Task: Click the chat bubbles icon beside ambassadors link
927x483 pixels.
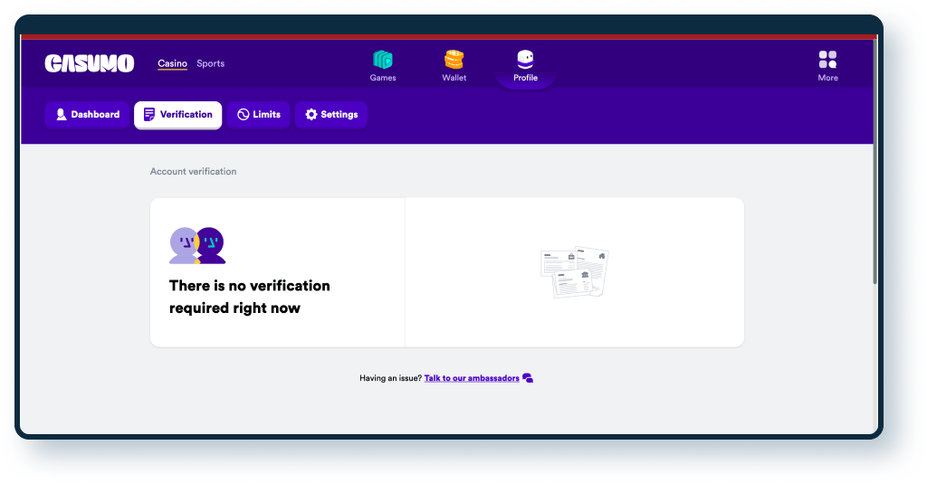Action: [528, 378]
